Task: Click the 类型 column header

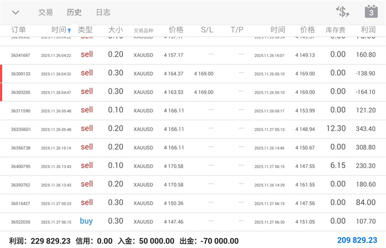Action: (85, 30)
